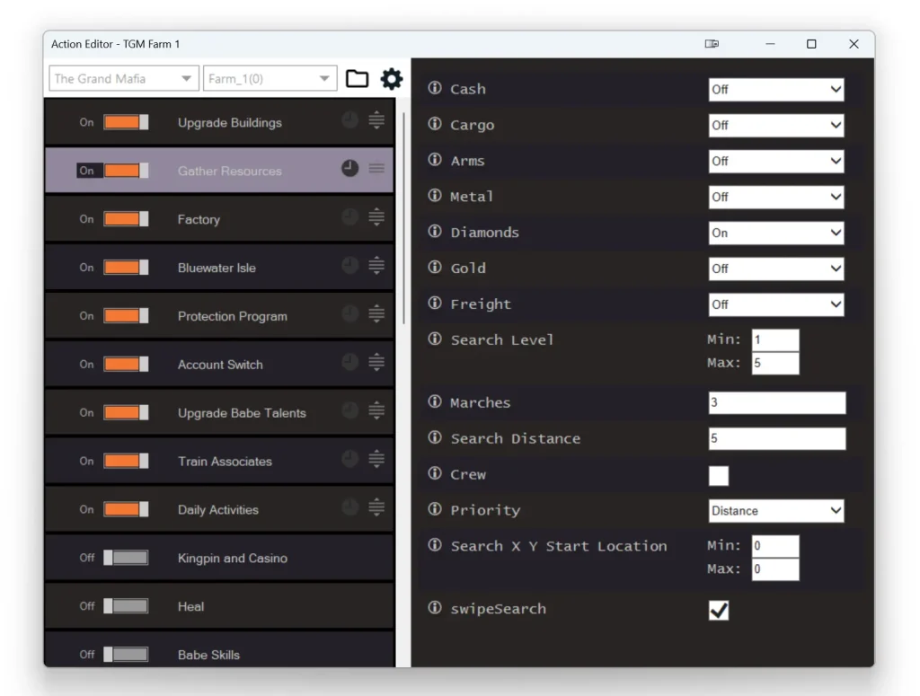Screen dimensions: 920x696
Task: Click the info icon next to Priority
Action: click(435, 509)
